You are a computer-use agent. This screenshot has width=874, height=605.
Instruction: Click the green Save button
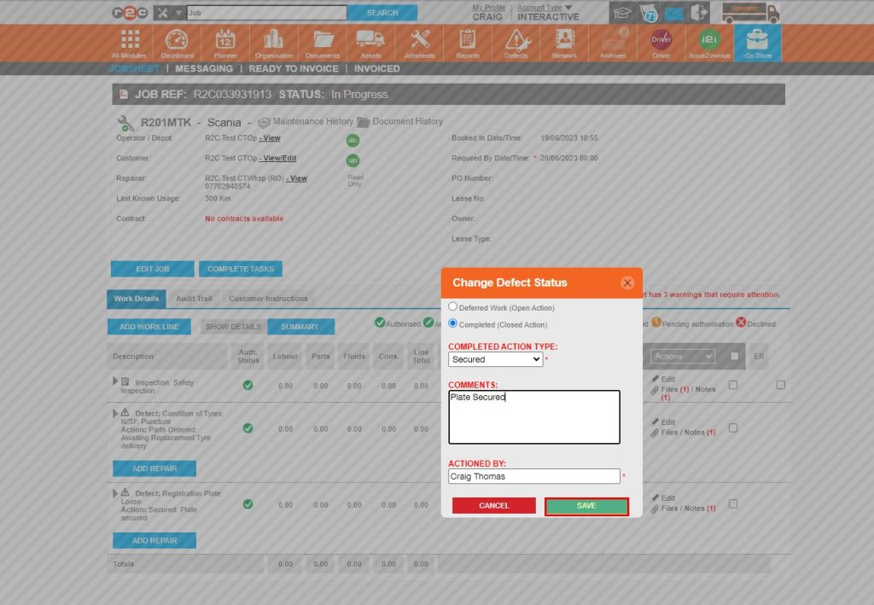click(x=586, y=506)
